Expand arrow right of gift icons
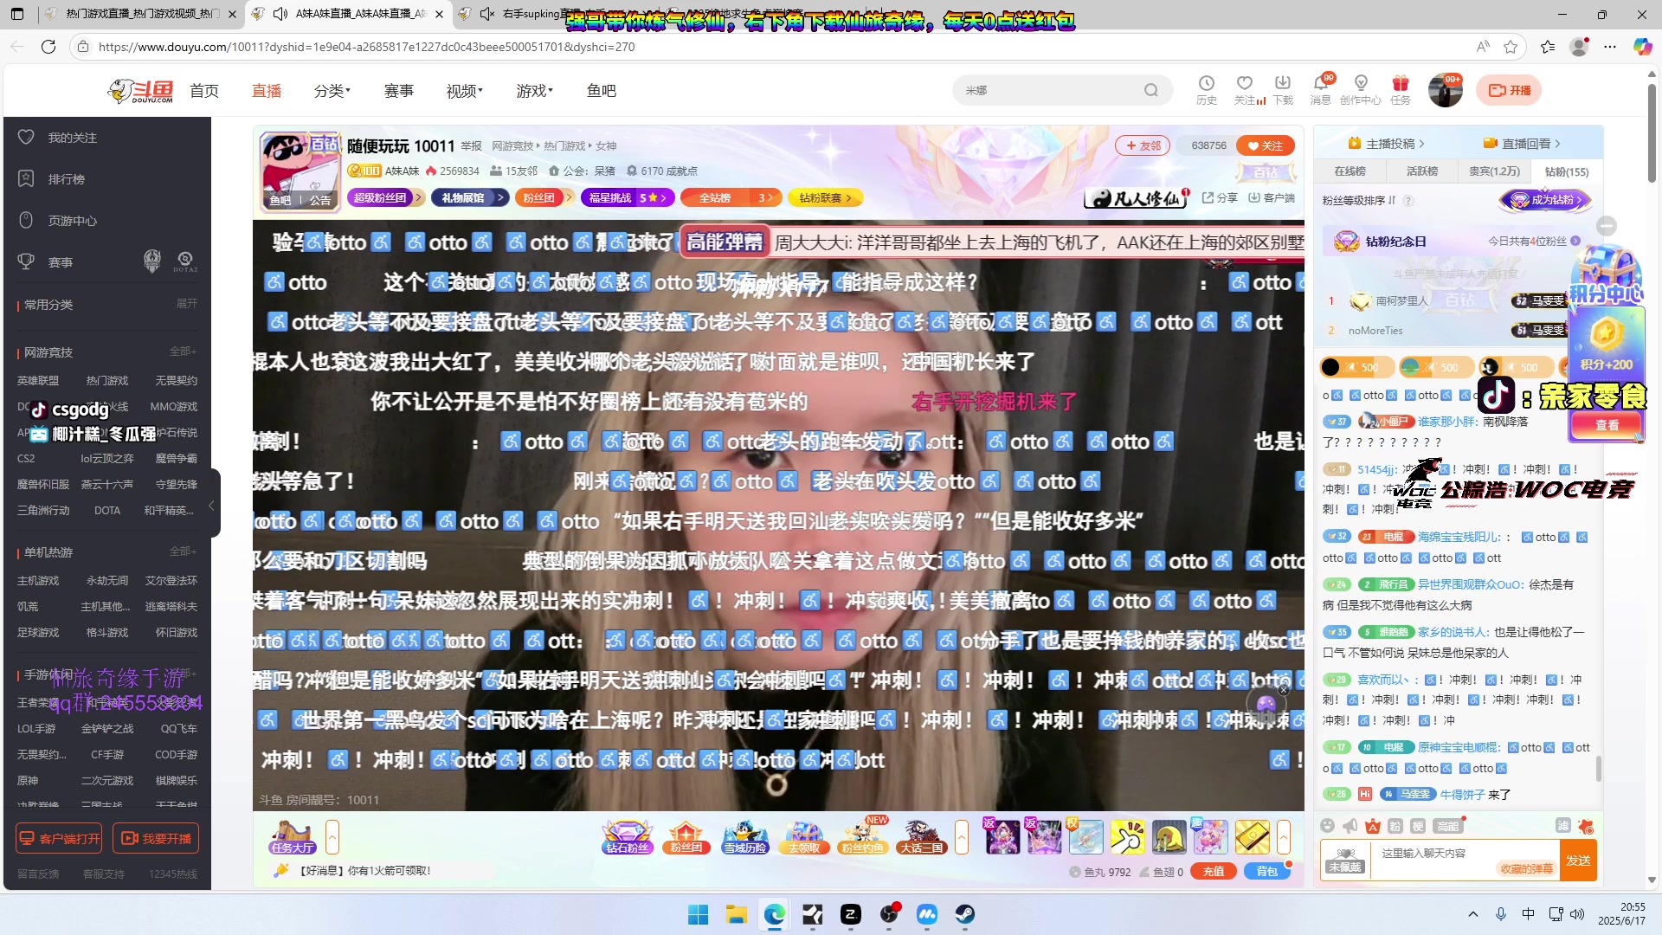Image resolution: width=1662 pixels, height=935 pixels. coord(1284,837)
